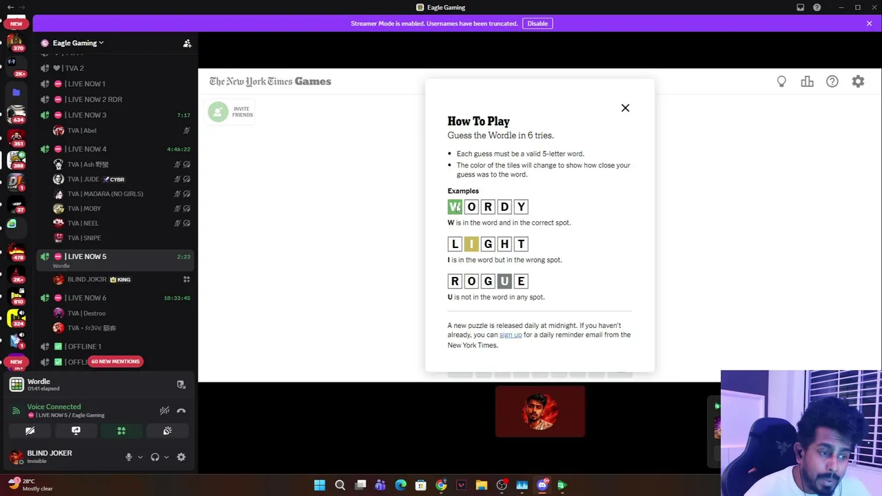
Task: Click the leave activity icon beside Wordle
Action: pos(181,384)
